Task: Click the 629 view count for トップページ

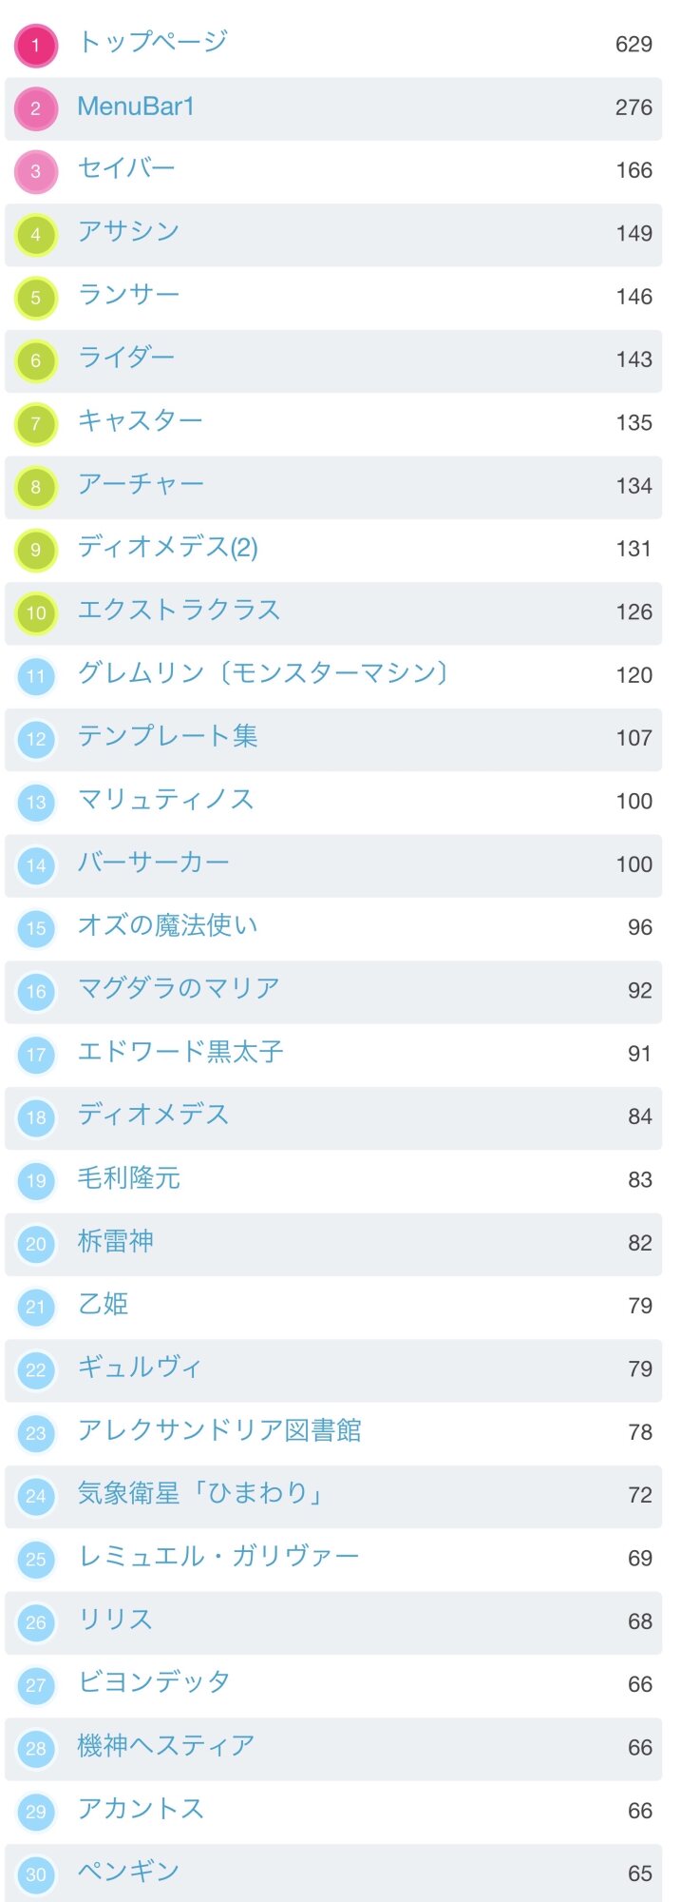Action: coord(634,45)
